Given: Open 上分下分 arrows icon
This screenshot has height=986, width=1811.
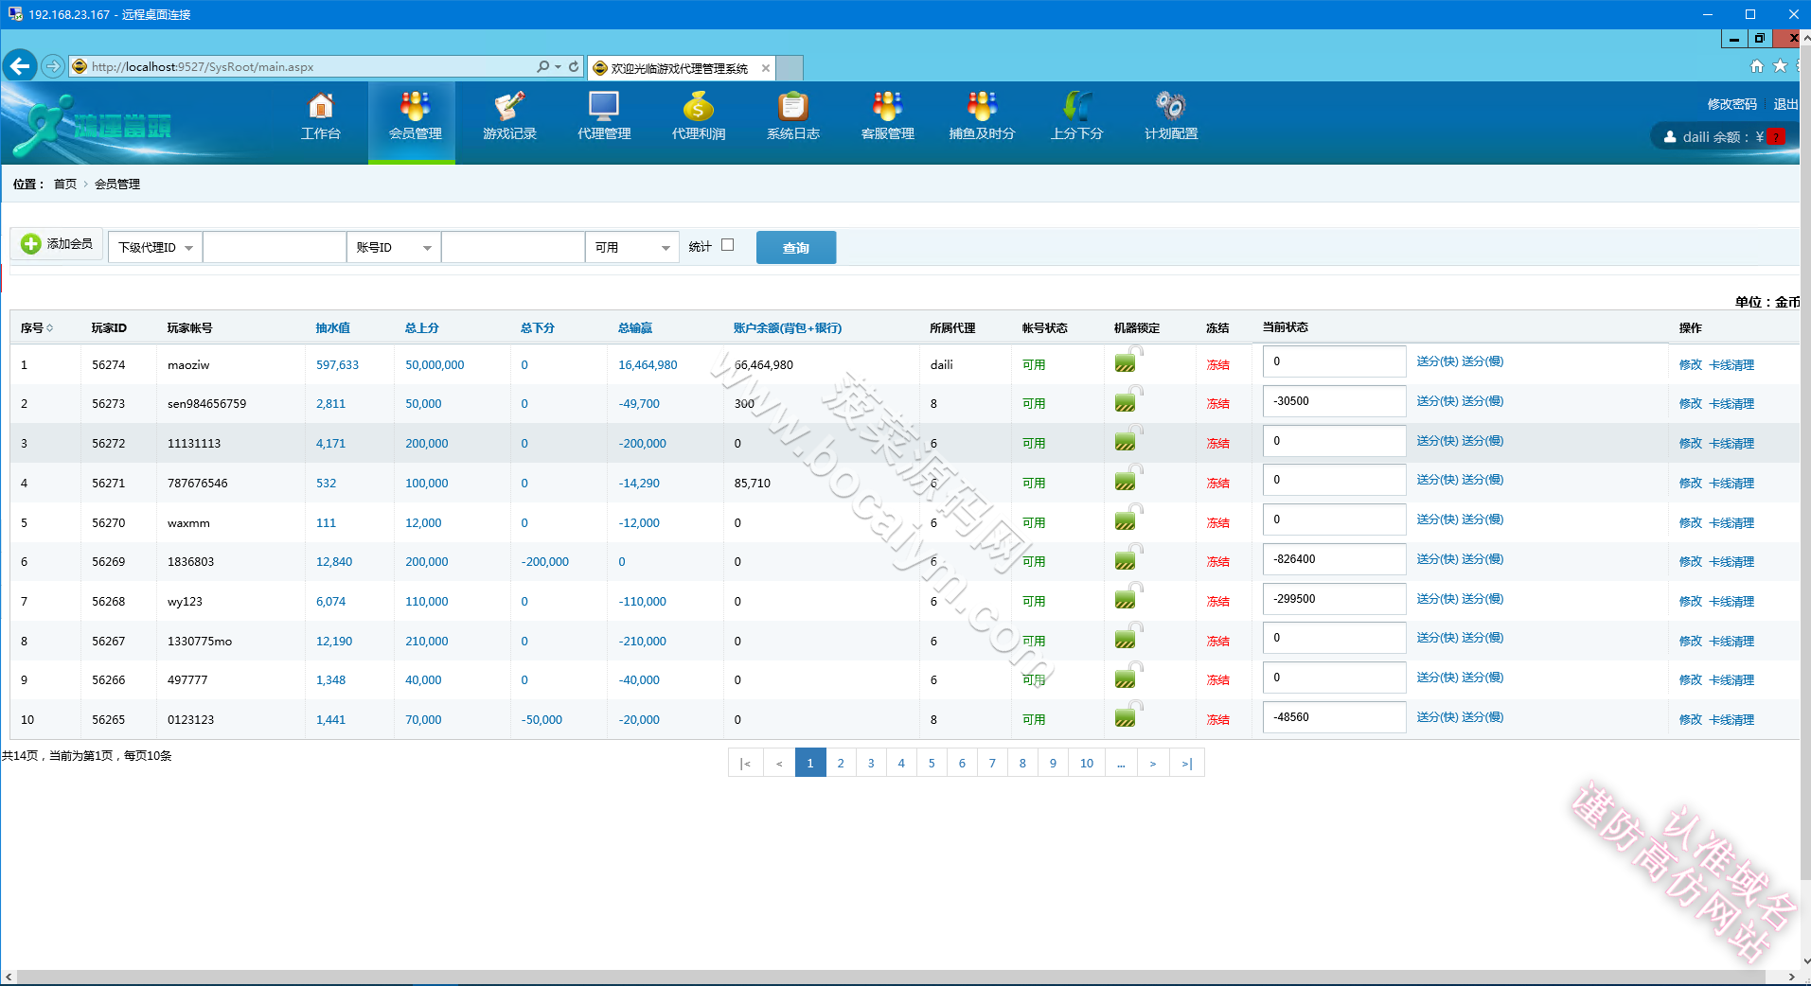Looking at the screenshot, I should [x=1077, y=105].
